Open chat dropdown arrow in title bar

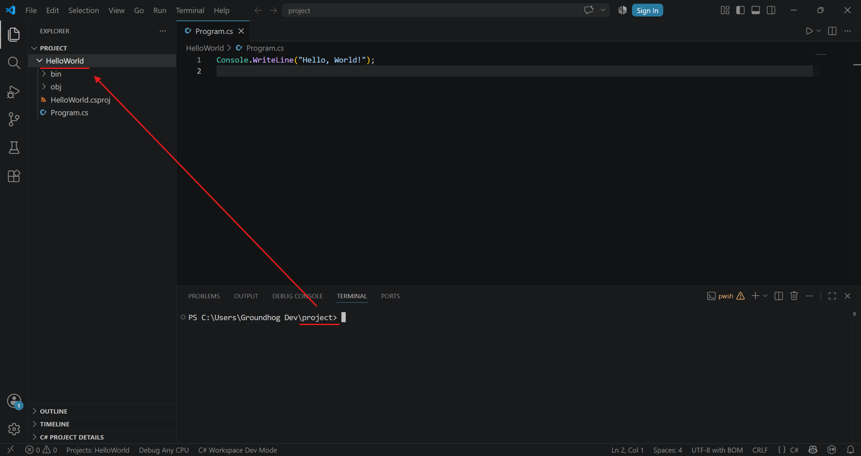[x=603, y=10]
